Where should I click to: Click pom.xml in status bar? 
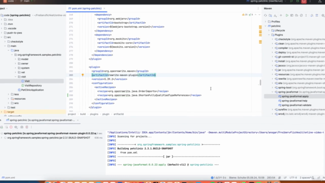point(8,177)
